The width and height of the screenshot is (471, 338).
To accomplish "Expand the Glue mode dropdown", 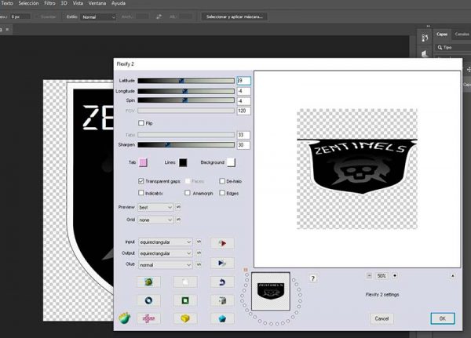I will point(165,265).
